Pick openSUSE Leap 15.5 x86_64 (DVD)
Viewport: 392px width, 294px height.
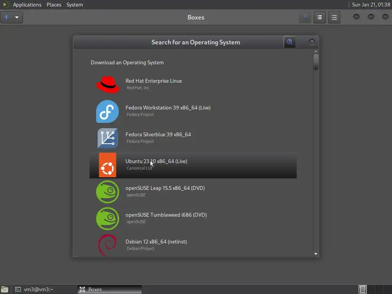click(193, 192)
